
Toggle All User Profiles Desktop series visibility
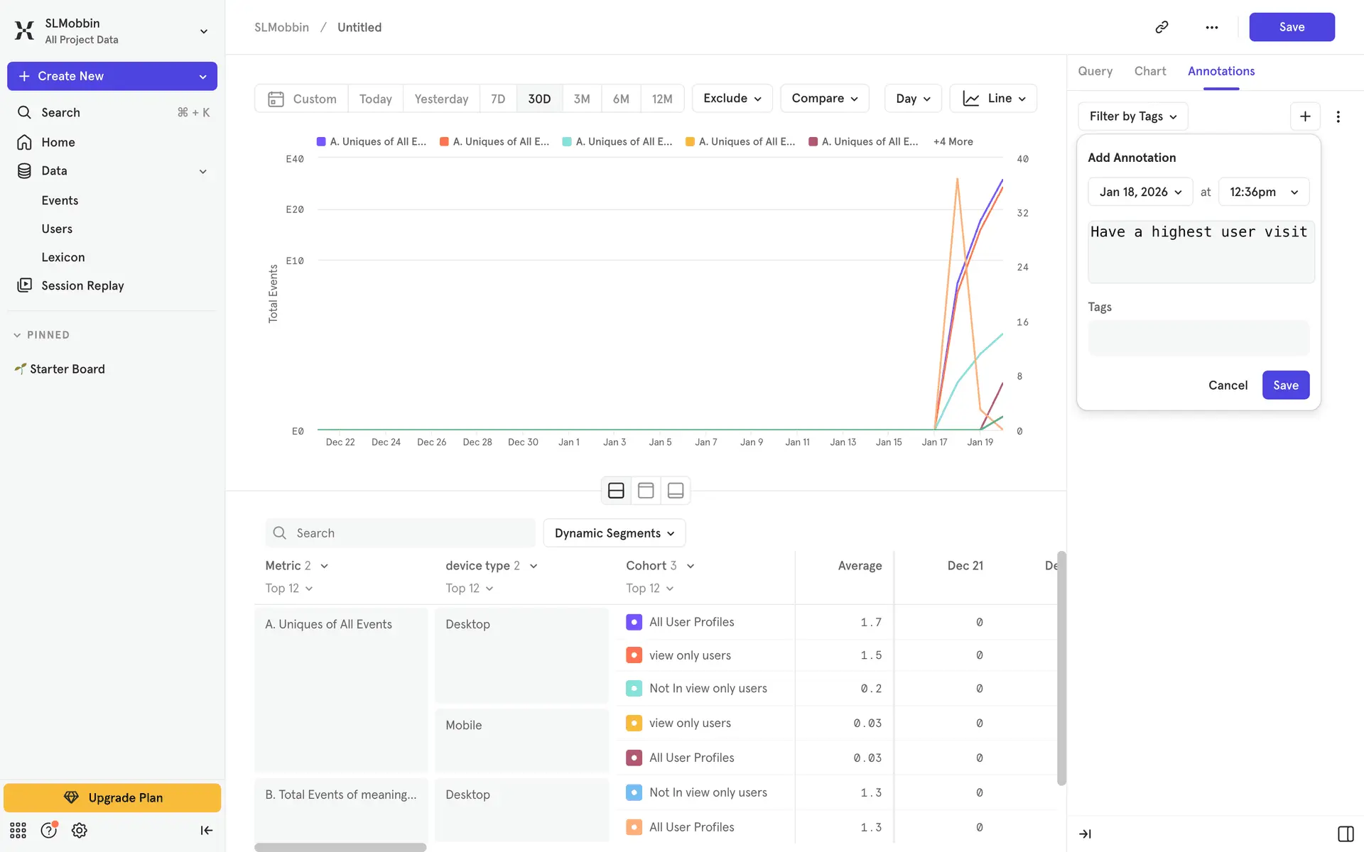tap(634, 622)
